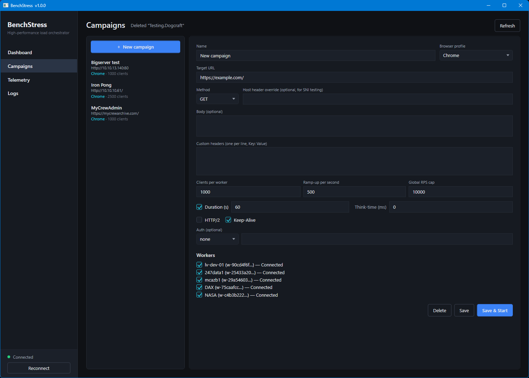Viewport: 529px width, 378px height.
Task: Toggle the Duration (s) checkbox
Action: 199,207
